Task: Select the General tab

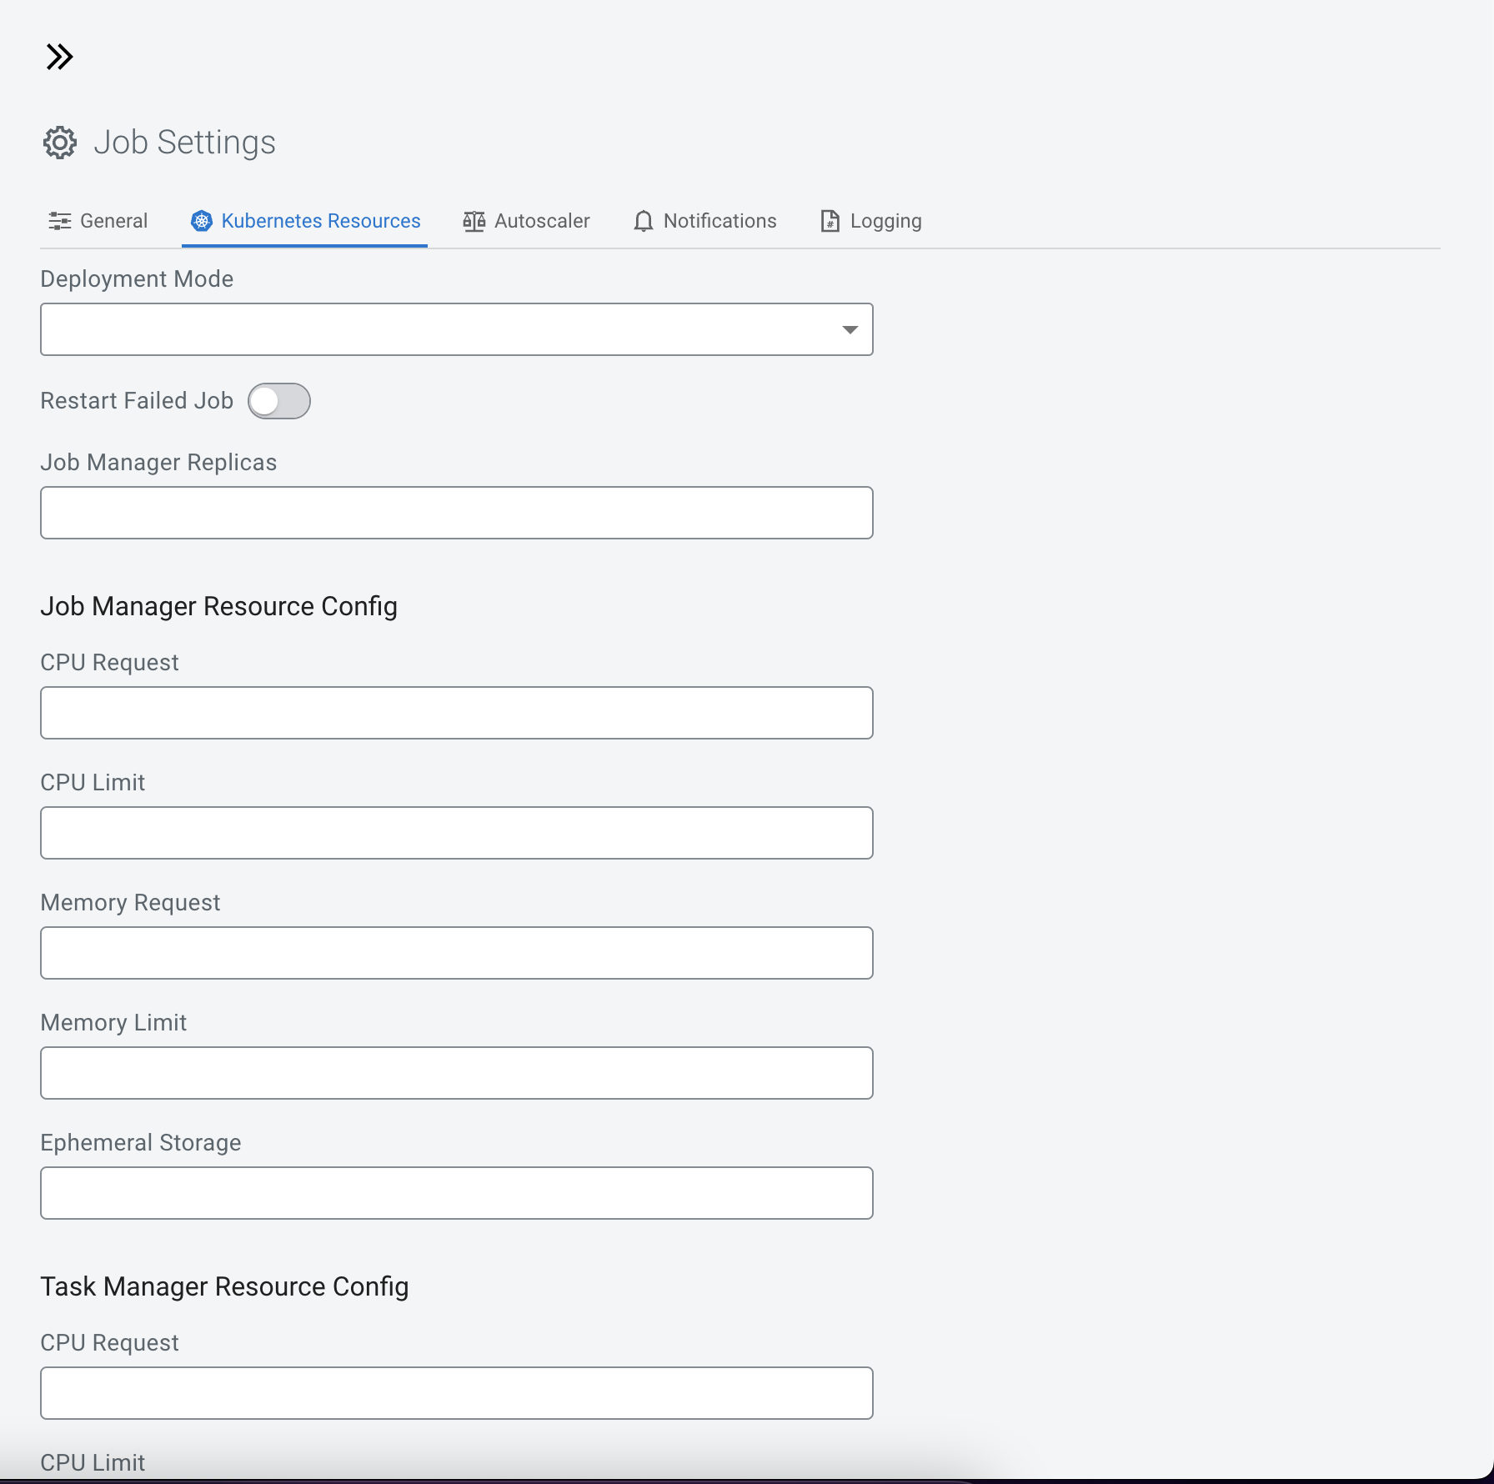Action: click(113, 221)
